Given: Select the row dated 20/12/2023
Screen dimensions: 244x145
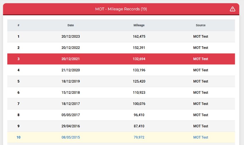Looking at the screenshot, I should coord(121,37).
